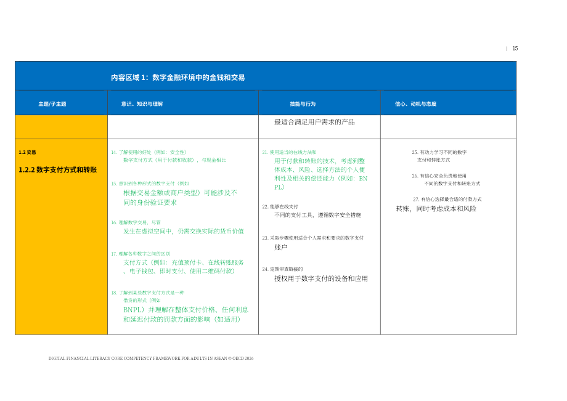Viewport: 567px width, 401px height.
Task: Select the text "根据交易金额或商户类型）可能涉及不"
Action: coord(181,193)
